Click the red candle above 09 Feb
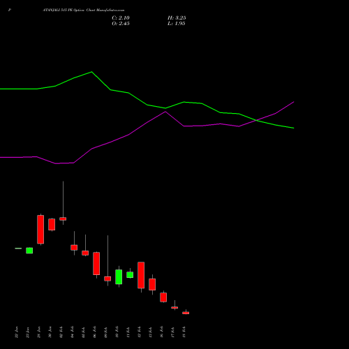 coord(107,279)
